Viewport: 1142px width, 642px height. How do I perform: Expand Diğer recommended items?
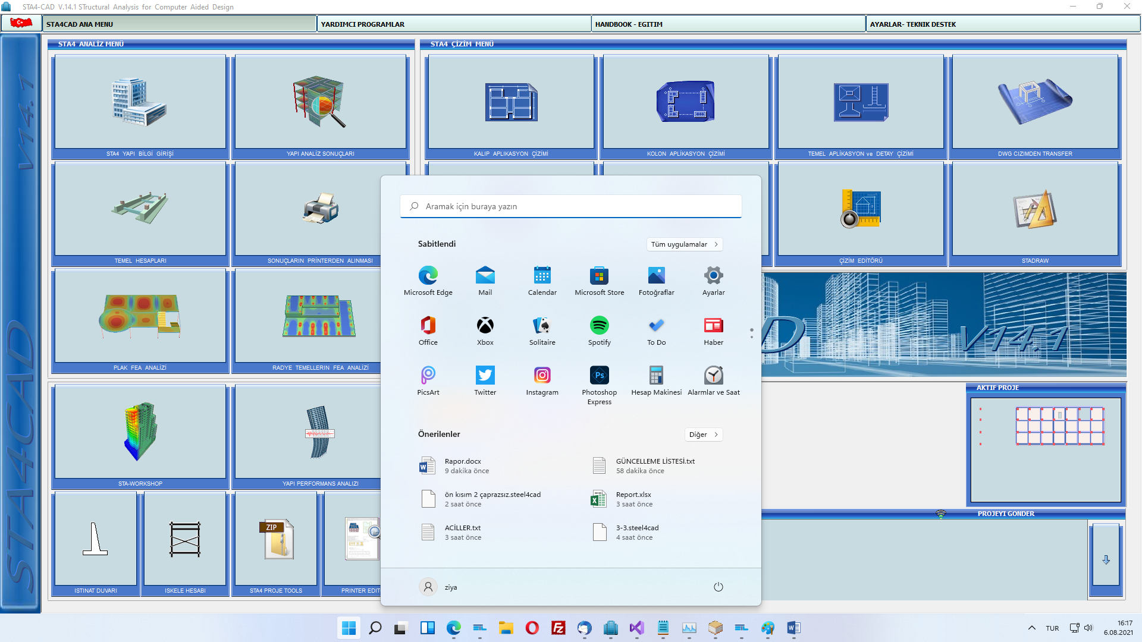703,435
